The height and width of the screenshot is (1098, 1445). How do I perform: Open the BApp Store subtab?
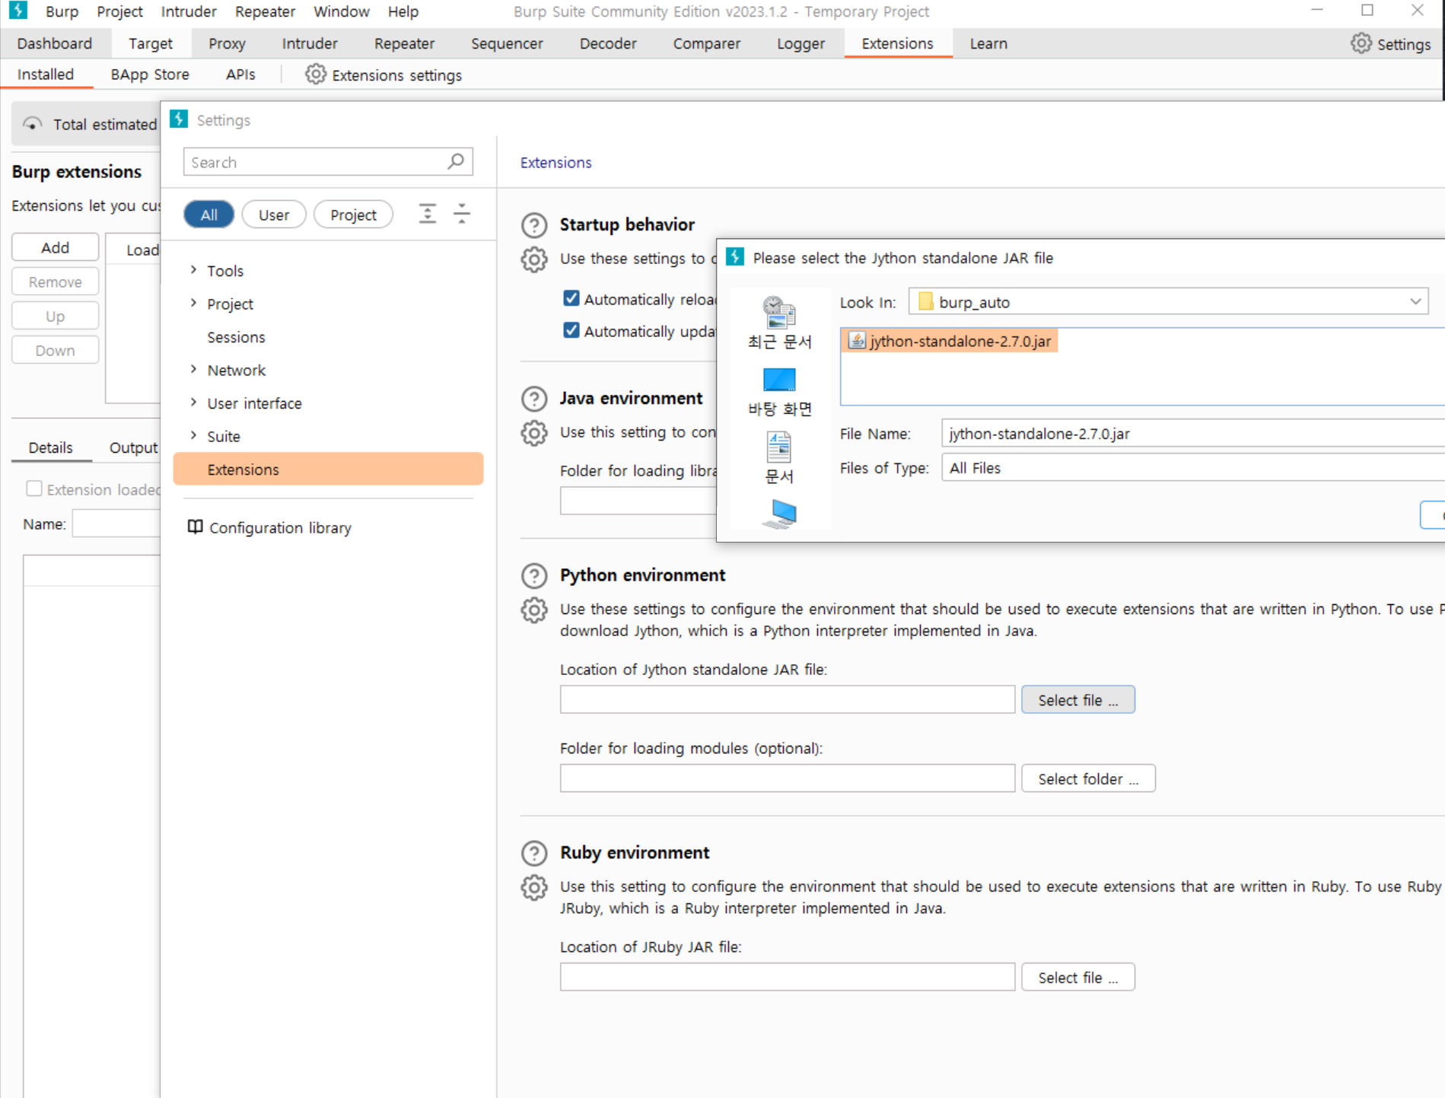pyautogui.click(x=150, y=74)
